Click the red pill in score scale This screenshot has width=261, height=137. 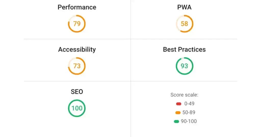pyautogui.click(x=178, y=104)
